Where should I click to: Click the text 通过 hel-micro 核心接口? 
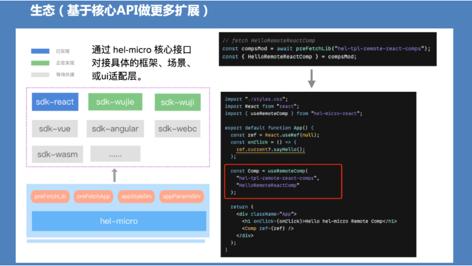point(142,50)
